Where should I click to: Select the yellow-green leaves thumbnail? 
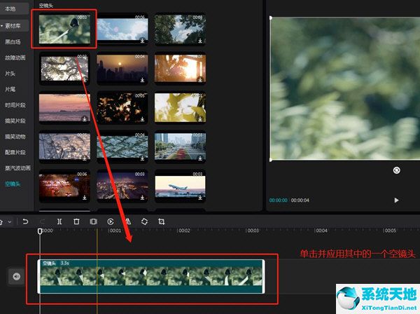180,107
